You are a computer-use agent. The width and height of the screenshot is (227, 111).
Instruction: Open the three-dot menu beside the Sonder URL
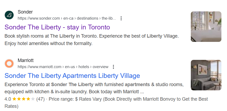(121, 19)
